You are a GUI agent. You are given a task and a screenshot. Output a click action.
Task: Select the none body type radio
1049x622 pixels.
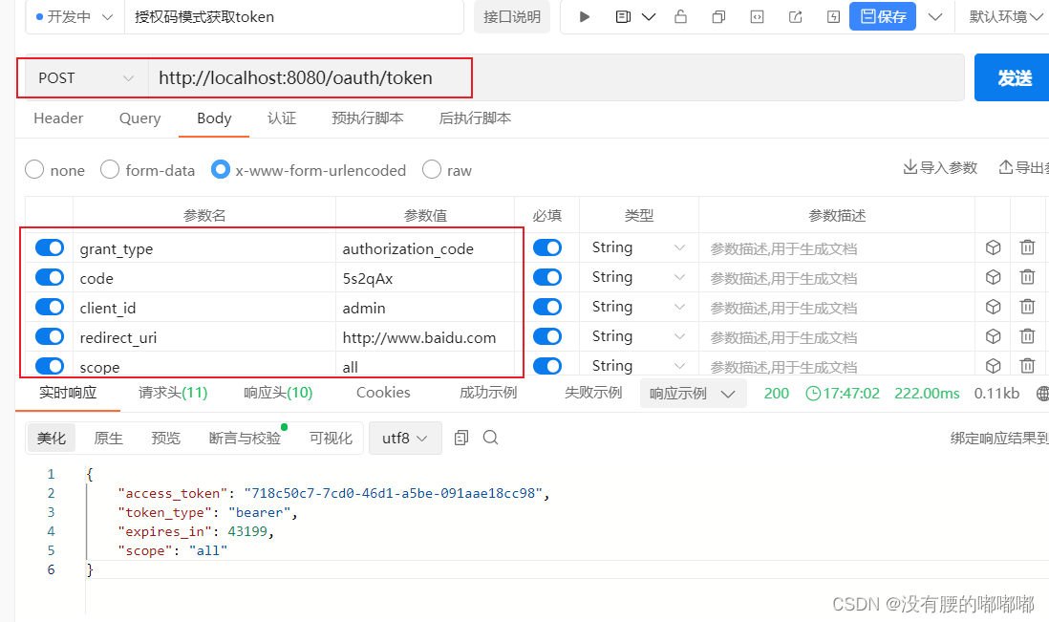pyautogui.click(x=34, y=170)
